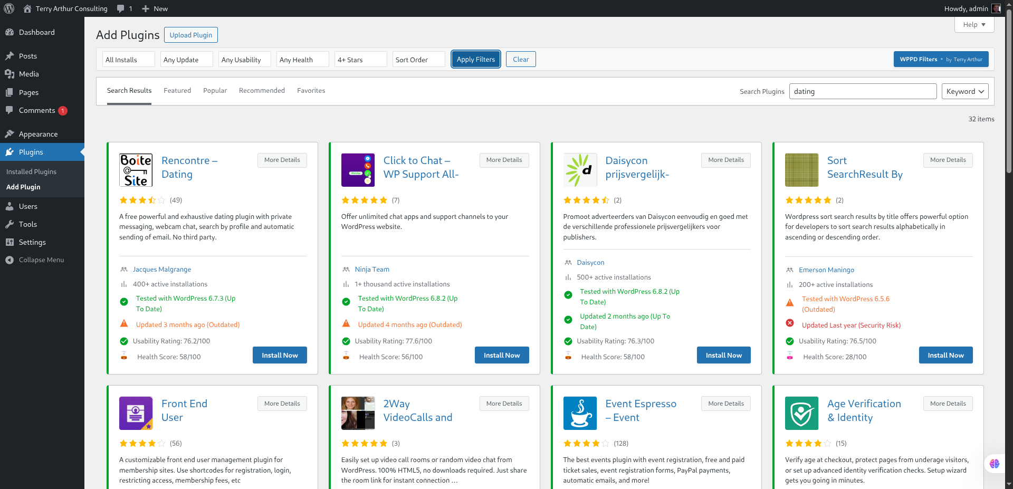This screenshot has width=1013, height=489.
Task: Click the Event Espresso coffee cup icon
Action: (x=580, y=413)
